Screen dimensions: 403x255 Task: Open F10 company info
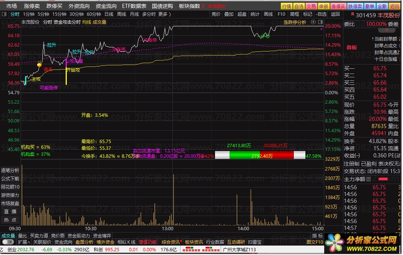point(281,14)
